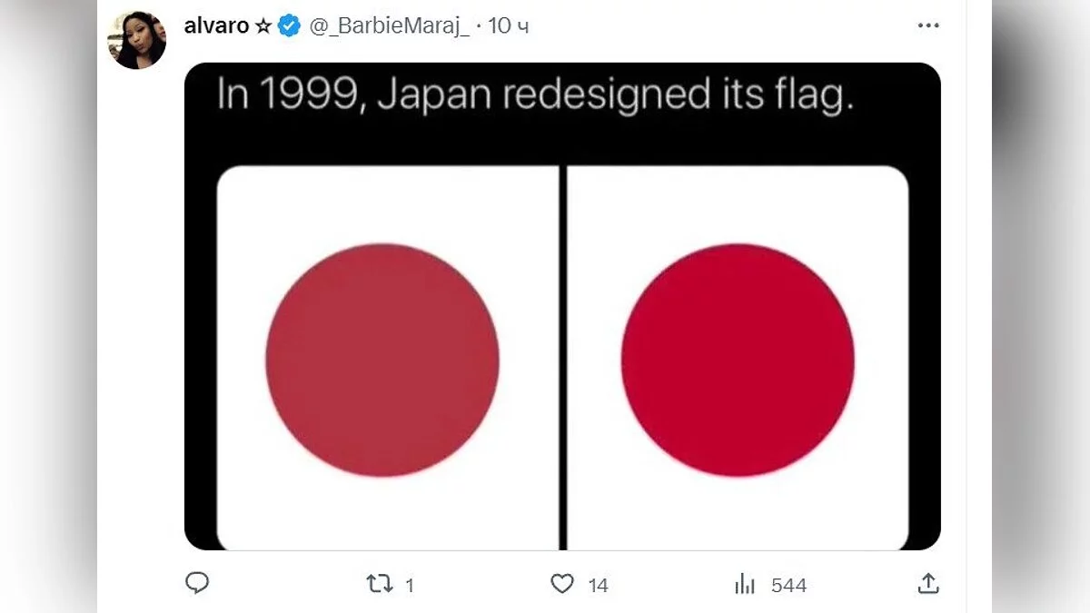
Task: Click the like count "14"
Action: 598,586
